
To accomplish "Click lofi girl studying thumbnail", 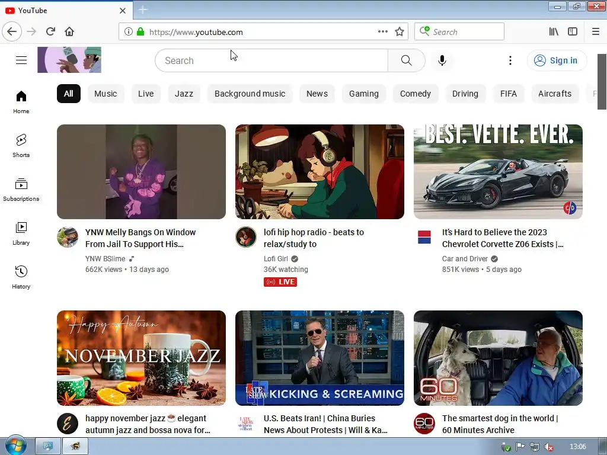I will pyautogui.click(x=320, y=172).
